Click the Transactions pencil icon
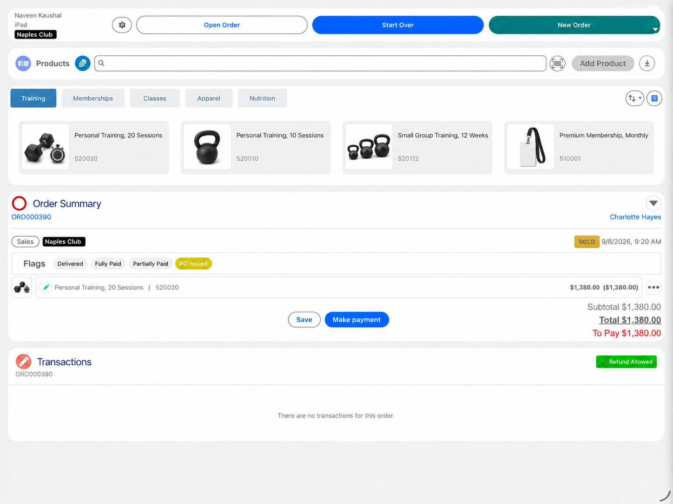The height and width of the screenshot is (504, 673). pos(23,362)
